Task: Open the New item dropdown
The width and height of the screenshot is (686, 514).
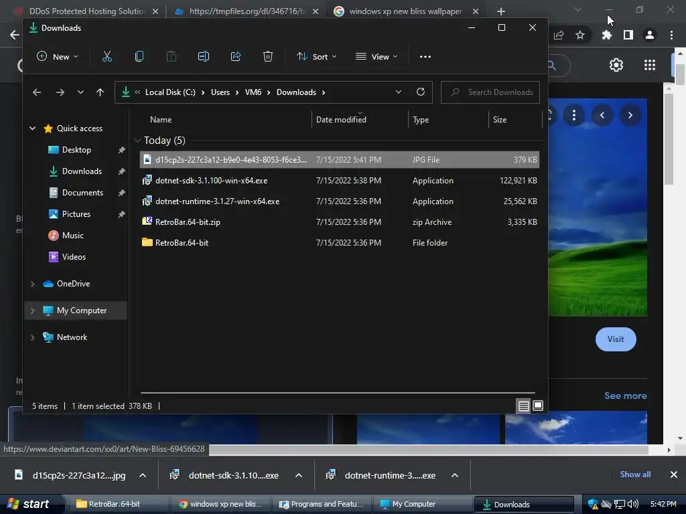Action: tap(58, 56)
